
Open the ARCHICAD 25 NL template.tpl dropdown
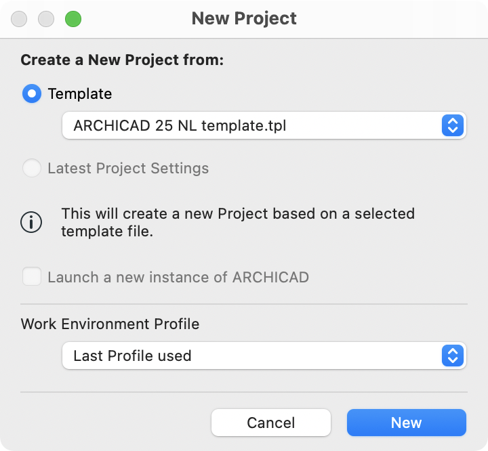[x=264, y=126]
